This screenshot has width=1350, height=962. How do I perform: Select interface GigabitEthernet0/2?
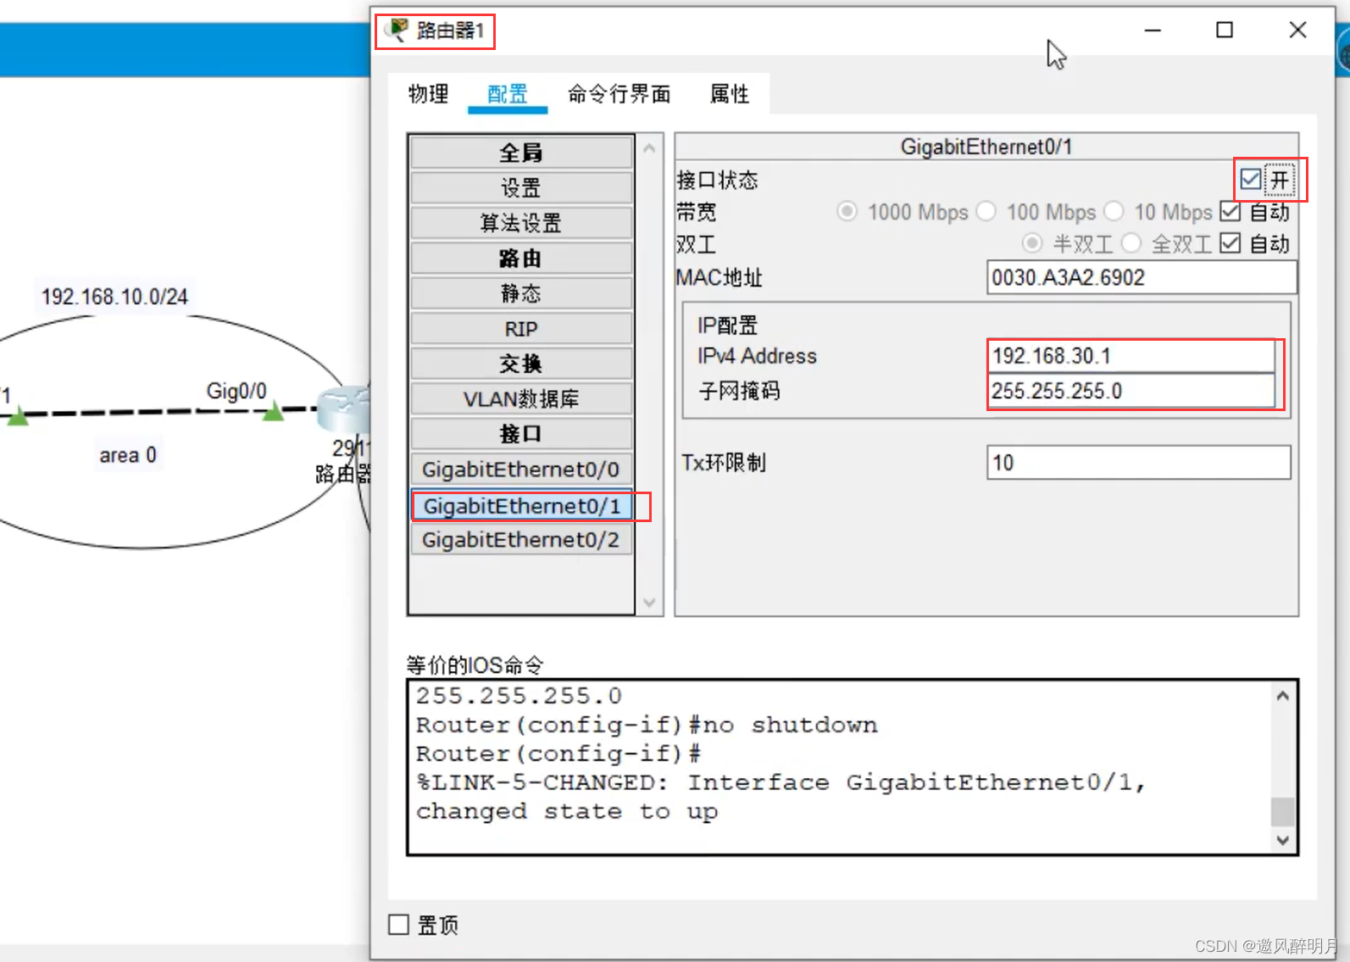pyautogui.click(x=521, y=540)
